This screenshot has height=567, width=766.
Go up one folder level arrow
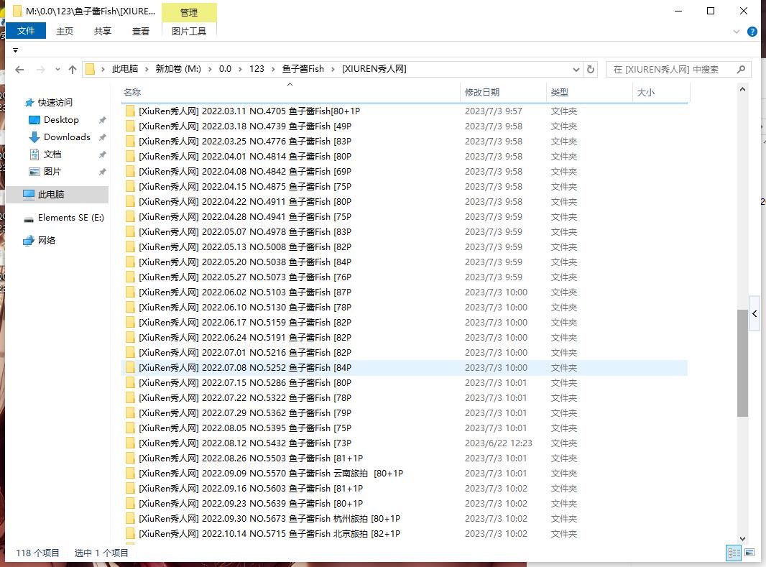coord(73,70)
